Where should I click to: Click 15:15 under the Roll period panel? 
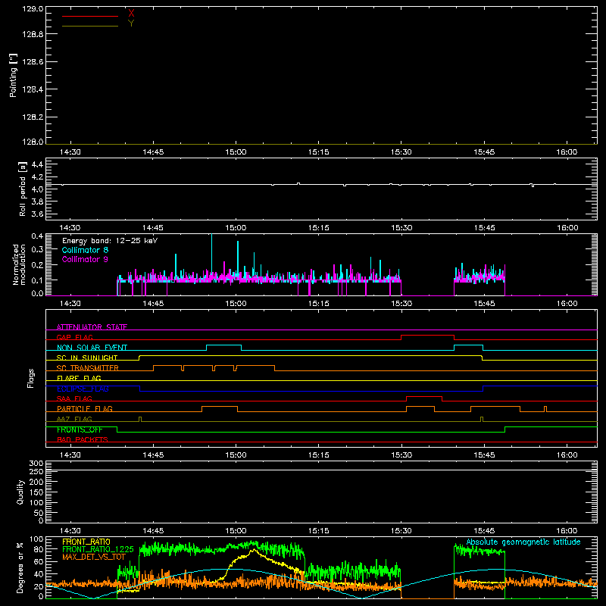coord(318,228)
